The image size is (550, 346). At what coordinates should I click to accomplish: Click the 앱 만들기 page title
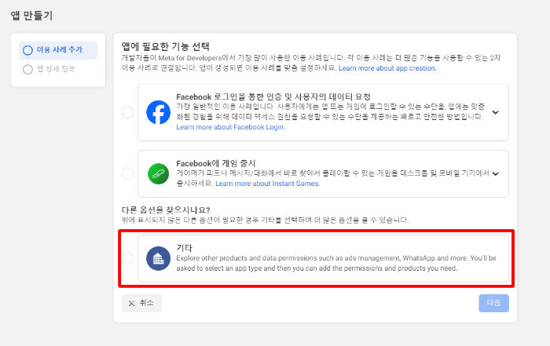point(31,16)
